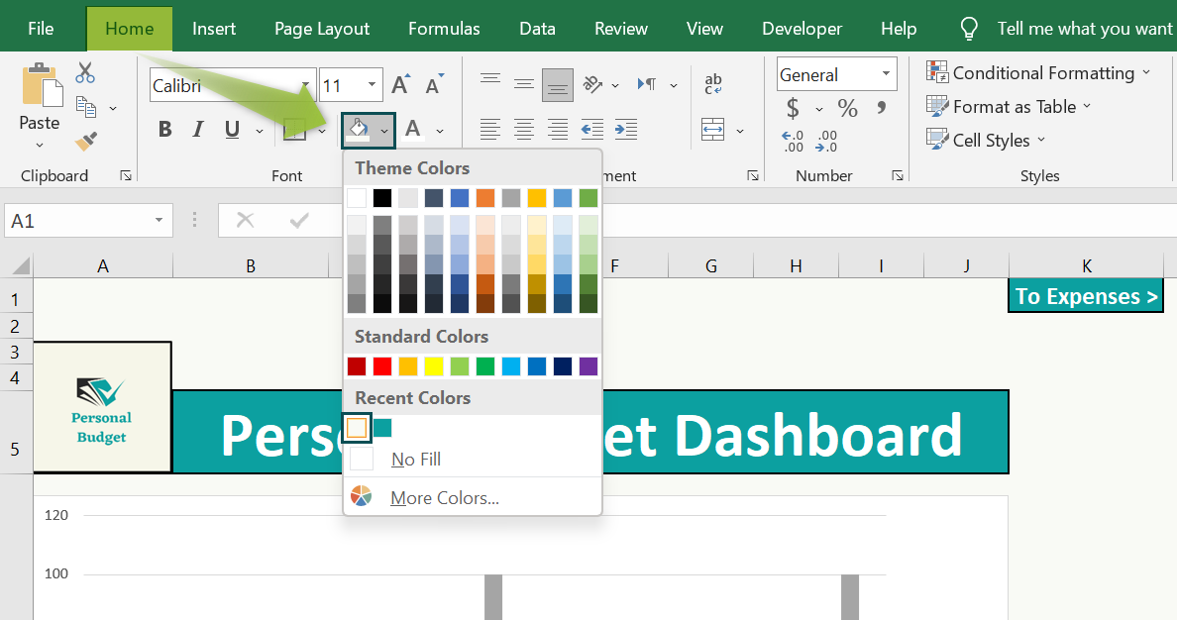Switch to the Page Layout tab
1177x620 pixels.
322,29
